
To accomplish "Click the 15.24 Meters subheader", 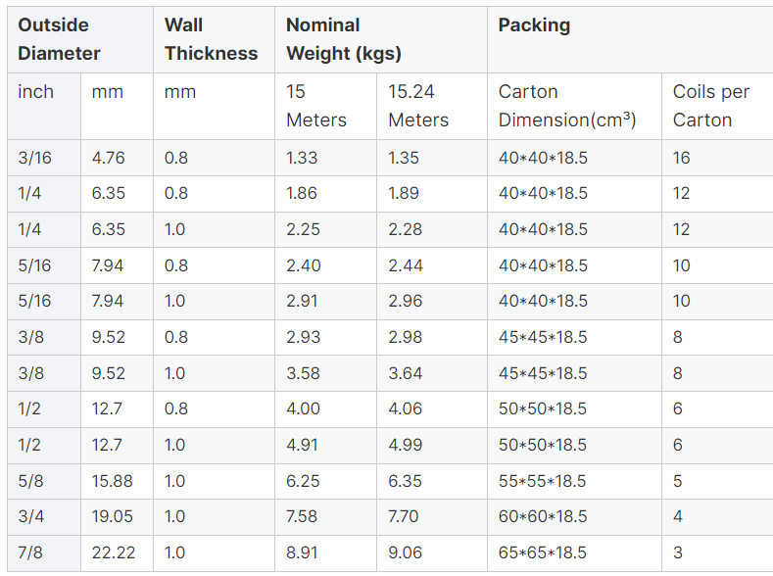I will pos(418,106).
